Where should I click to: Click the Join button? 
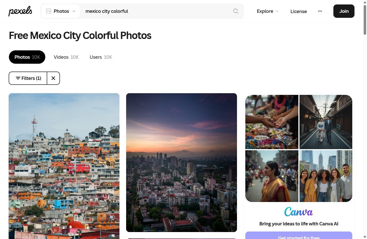click(344, 11)
